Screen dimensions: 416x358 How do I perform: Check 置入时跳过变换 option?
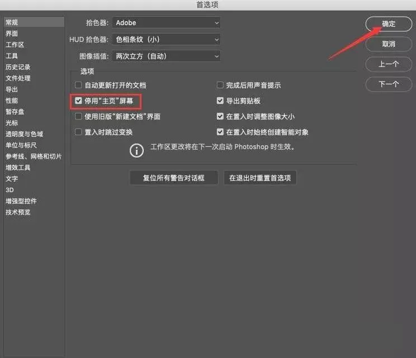pyautogui.click(x=78, y=132)
